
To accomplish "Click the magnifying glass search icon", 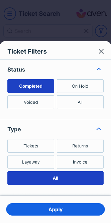I will click(x=10, y=31).
